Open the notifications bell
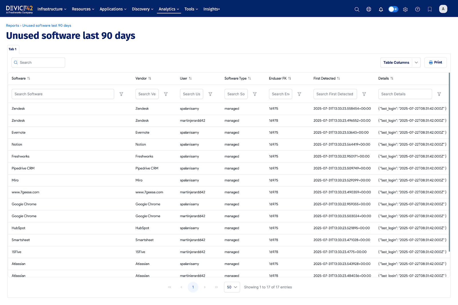Viewport: 458px width, 305px height. [x=381, y=9]
